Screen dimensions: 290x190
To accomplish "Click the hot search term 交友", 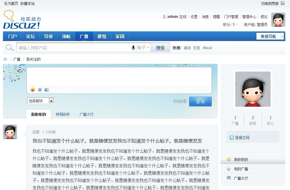I will (196, 48).
